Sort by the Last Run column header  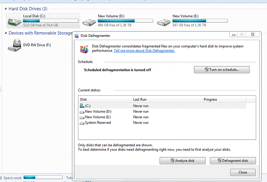pyautogui.click(x=166, y=99)
